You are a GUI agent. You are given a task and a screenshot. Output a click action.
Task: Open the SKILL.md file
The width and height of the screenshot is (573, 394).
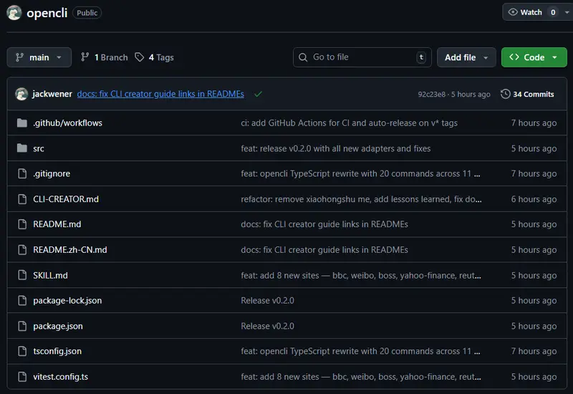pyautogui.click(x=50, y=275)
